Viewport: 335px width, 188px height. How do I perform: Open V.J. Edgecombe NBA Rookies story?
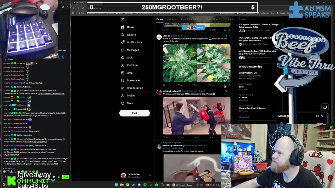[257, 52]
